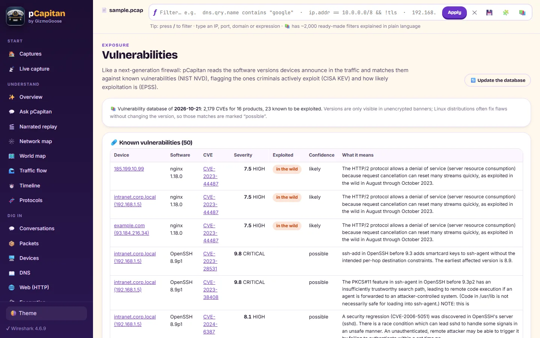The height and width of the screenshot is (338, 540).
Task: Click the 8.1 HIGH severity value
Action: click(x=254, y=317)
